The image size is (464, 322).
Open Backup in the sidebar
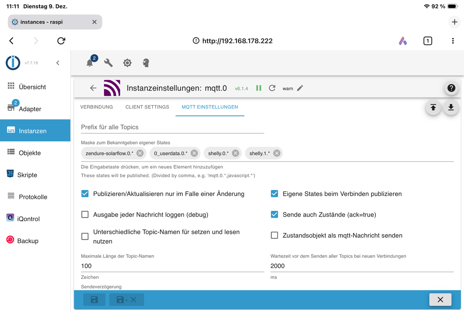(x=35, y=241)
